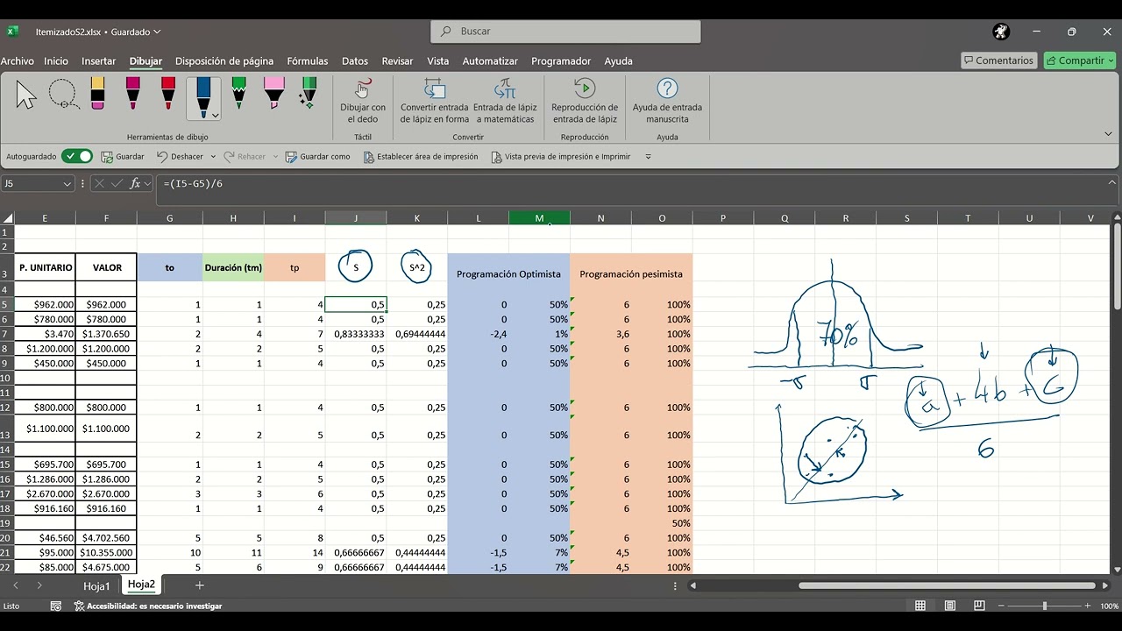This screenshot has height=631, width=1122.
Task: Select the arrow selection tool
Action: tap(26, 94)
